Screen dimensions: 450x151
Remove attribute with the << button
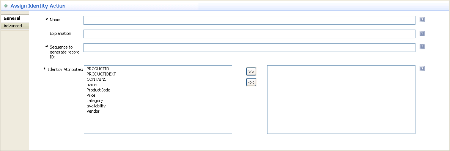251,82
